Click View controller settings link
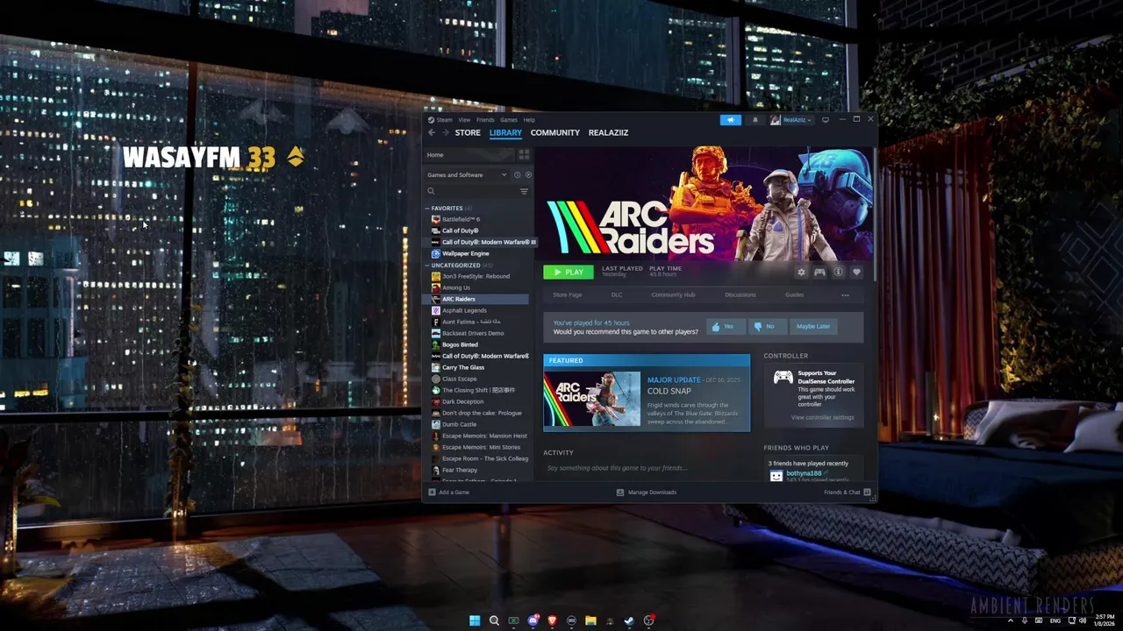This screenshot has height=631, width=1123. [x=822, y=417]
